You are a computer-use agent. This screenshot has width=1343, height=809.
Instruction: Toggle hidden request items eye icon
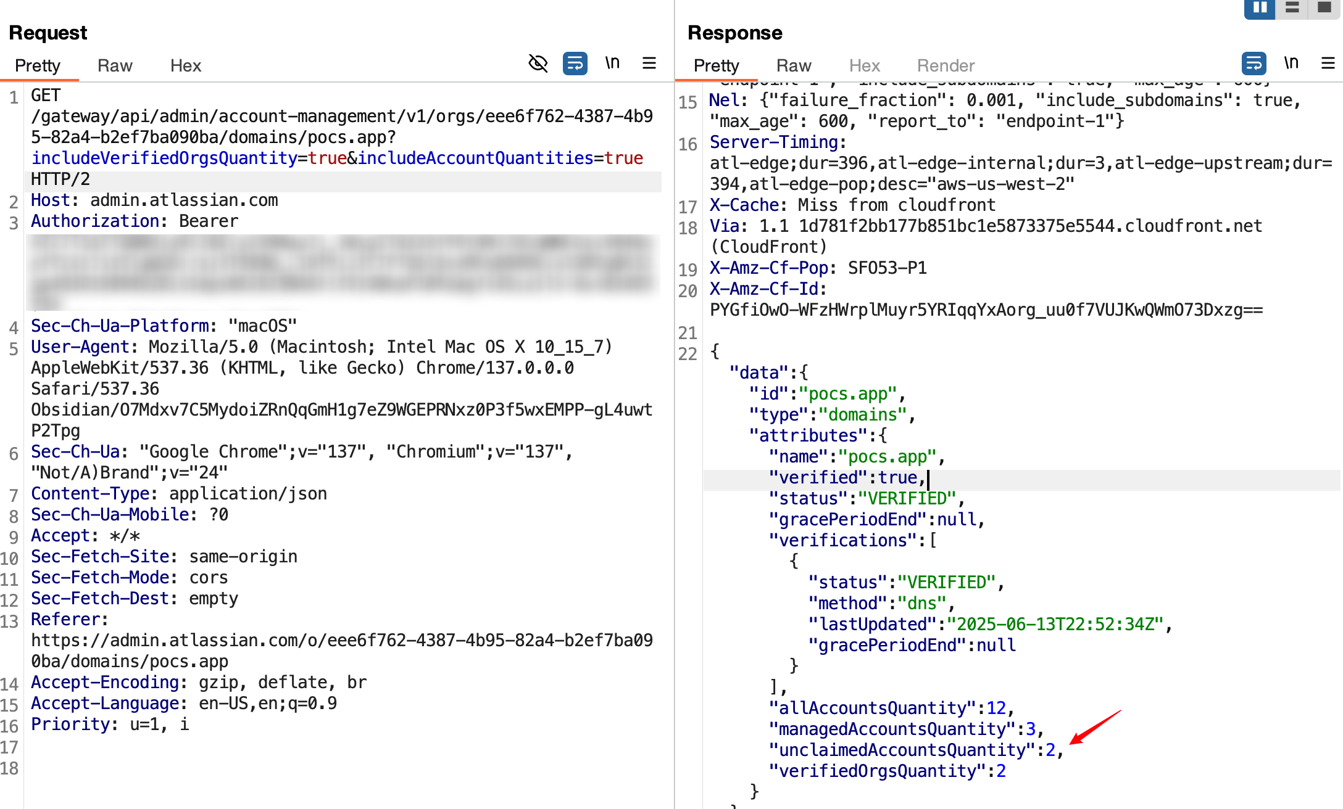click(538, 63)
